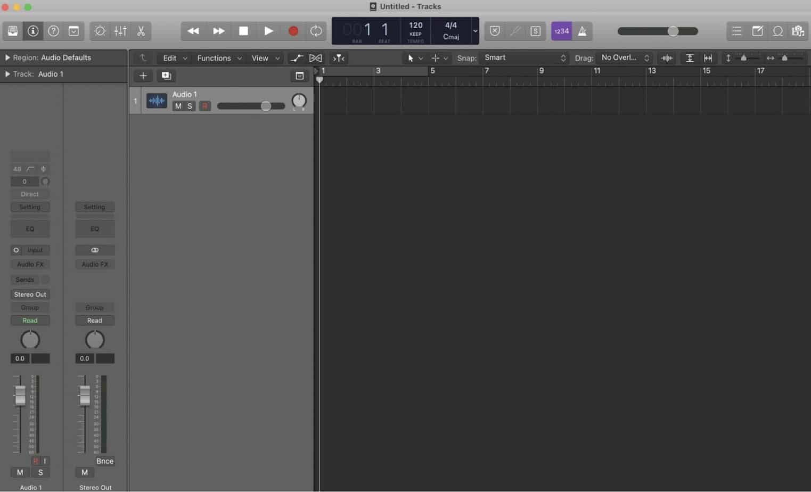Expand the Region: Audio Defaults section
This screenshot has height=492, width=811.
(x=7, y=58)
